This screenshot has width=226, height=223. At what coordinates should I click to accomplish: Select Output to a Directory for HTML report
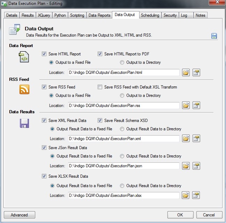pyautogui.click(x=122, y=63)
